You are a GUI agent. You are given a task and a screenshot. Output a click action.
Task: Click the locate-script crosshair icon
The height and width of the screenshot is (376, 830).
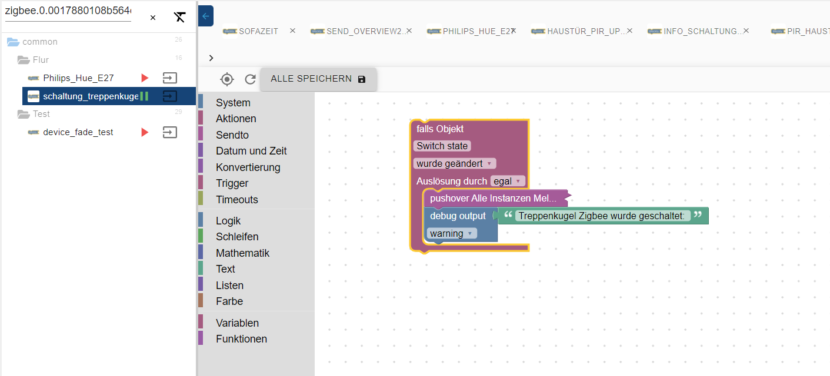pyautogui.click(x=227, y=79)
